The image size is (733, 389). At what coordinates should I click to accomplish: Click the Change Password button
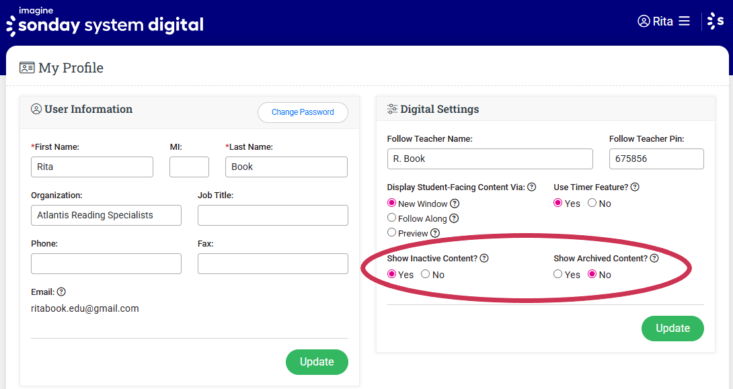point(303,112)
